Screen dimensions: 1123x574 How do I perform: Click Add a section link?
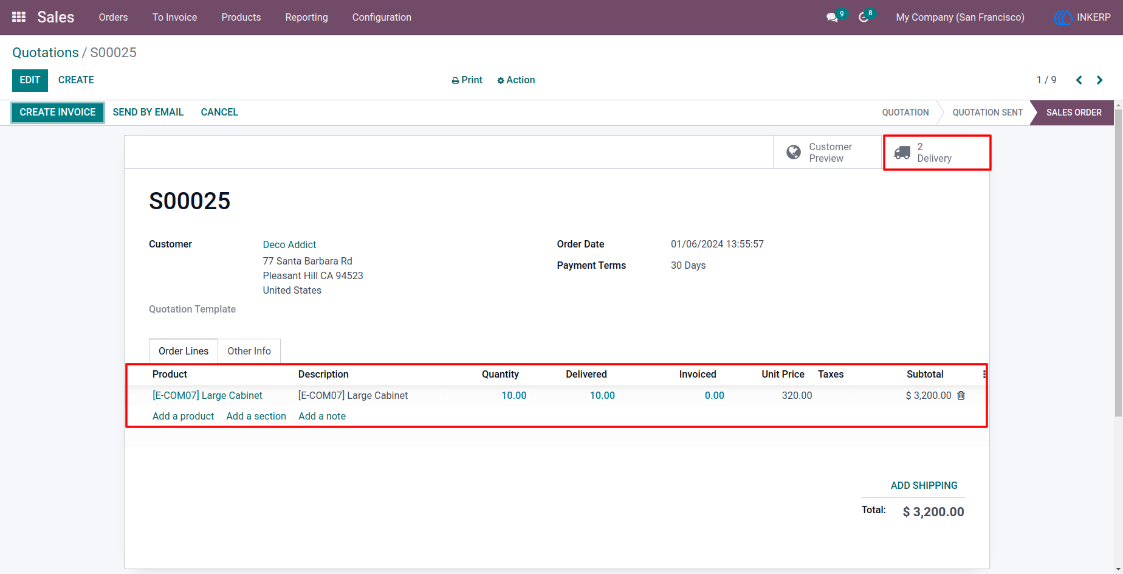point(256,417)
